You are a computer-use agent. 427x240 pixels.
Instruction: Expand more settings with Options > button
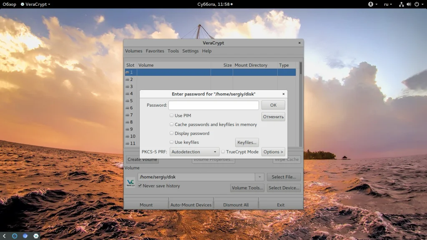[273, 152]
